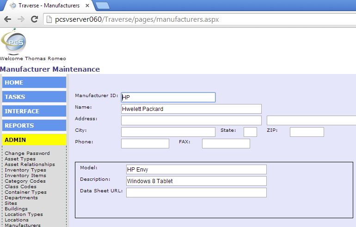Screen dimensions: 356x227
Task: Open the Category Codes link
Action: pyautogui.click(x=25, y=181)
